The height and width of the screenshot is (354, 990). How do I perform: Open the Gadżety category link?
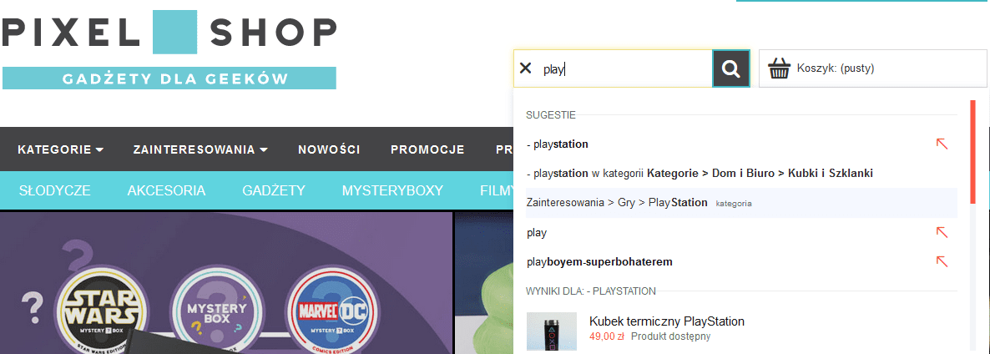pos(274,190)
